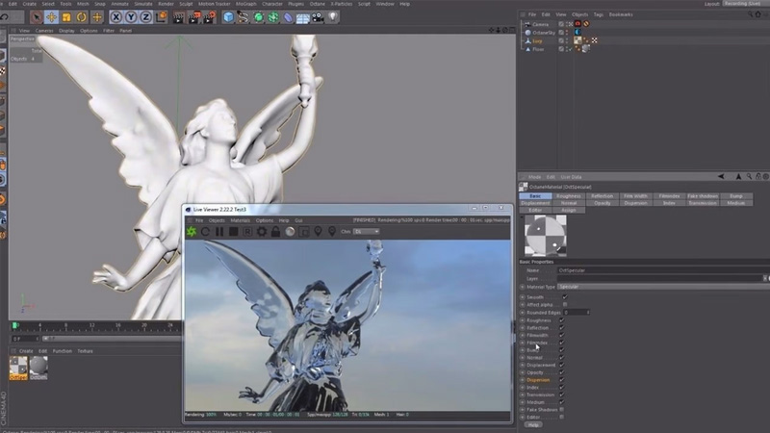The image size is (770, 433).
Task: Open the Roughness material tab
Action: point(569,196)
